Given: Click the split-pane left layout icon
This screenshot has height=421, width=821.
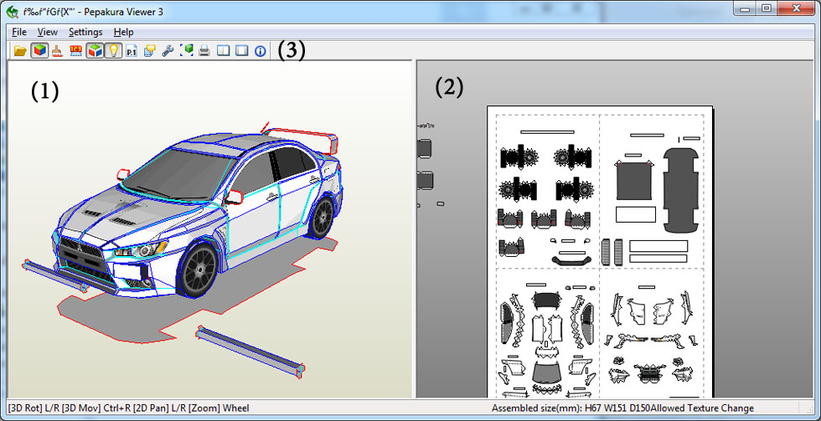Looking at the screenshot, I should (223, 51).
